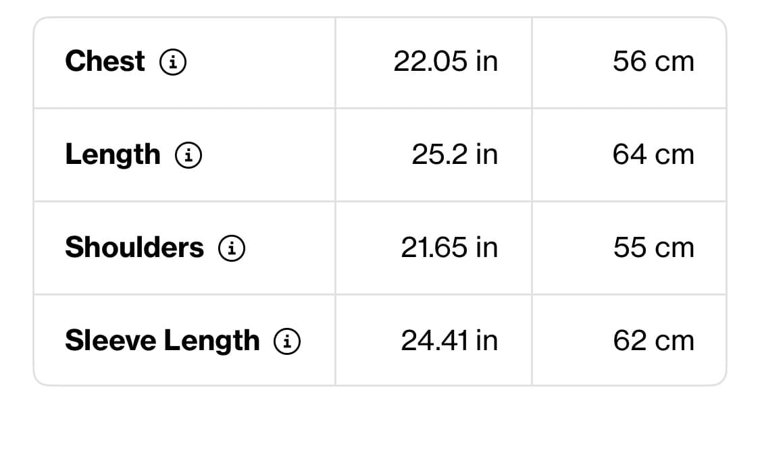
Task: Click the unit "cm" after 62
Action: 675,343
